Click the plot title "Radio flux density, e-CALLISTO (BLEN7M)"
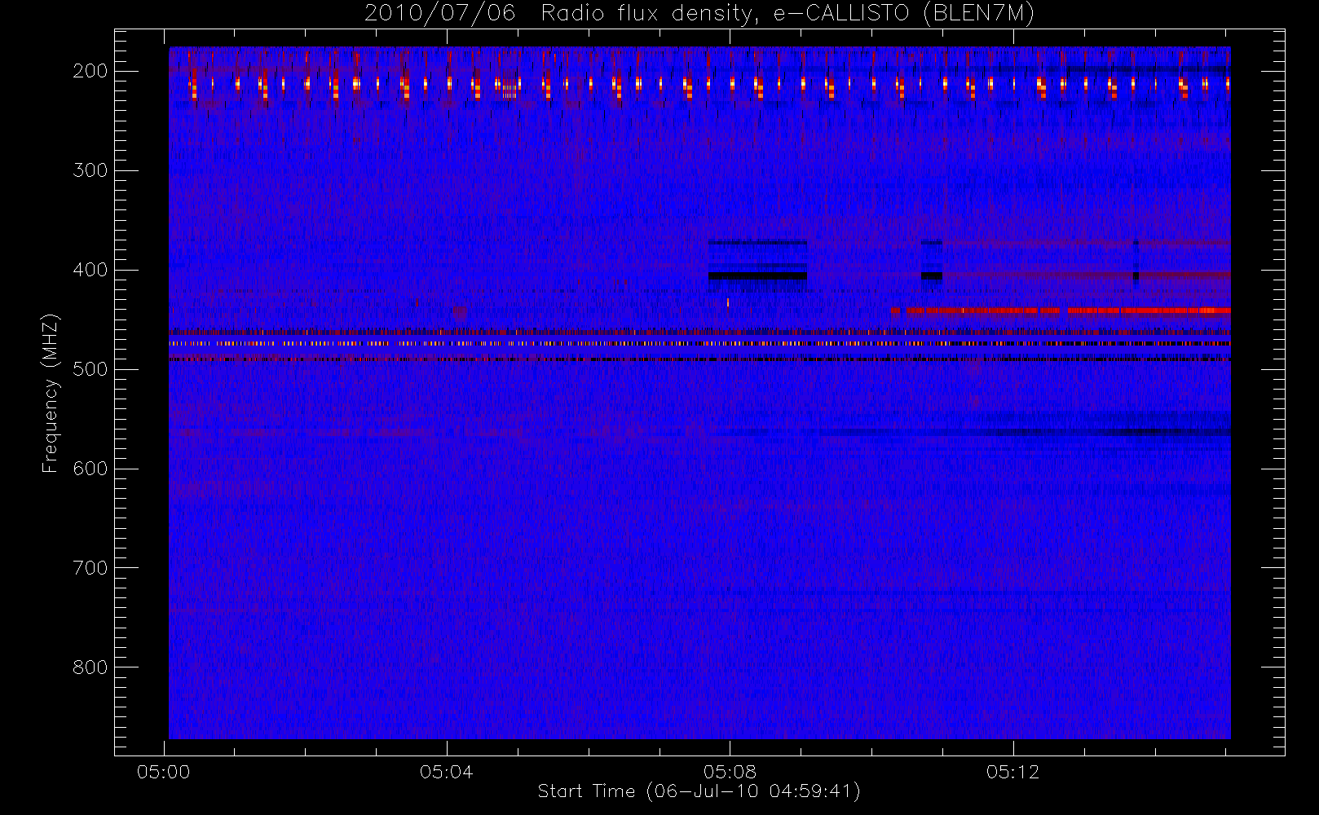Image resolution: width=1319 pixels, height=815 pixels. (787, 14)
